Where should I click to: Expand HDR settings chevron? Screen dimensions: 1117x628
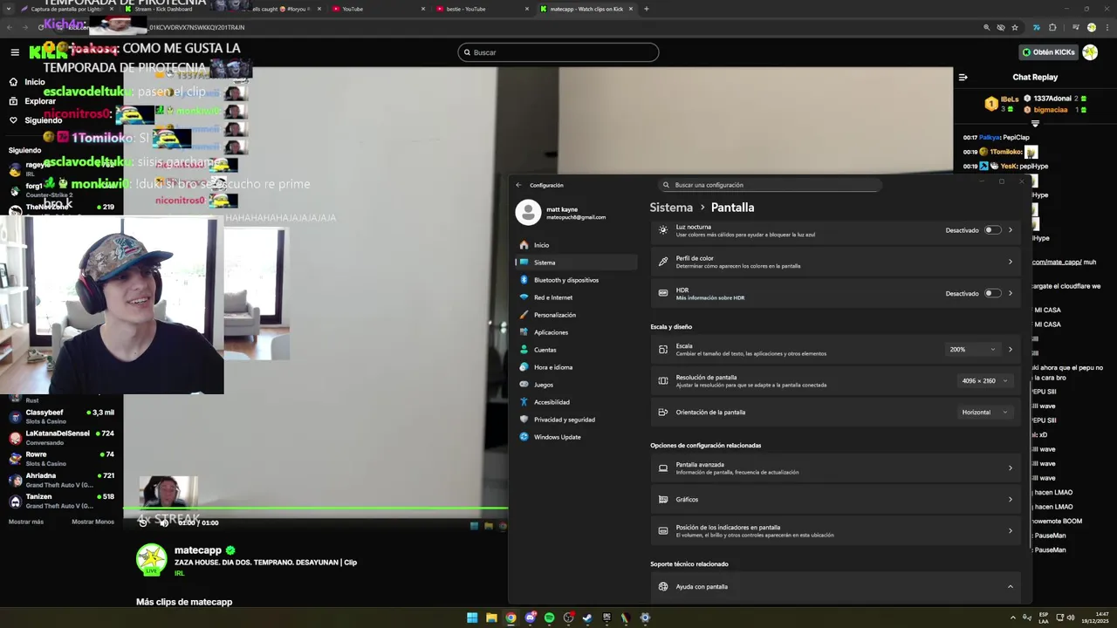[x=1011, y=293]
